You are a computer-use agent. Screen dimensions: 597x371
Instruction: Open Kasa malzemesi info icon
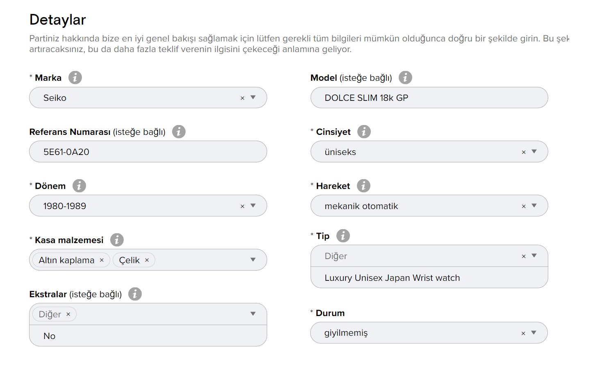pyautogui.click(x=117, y=240)
